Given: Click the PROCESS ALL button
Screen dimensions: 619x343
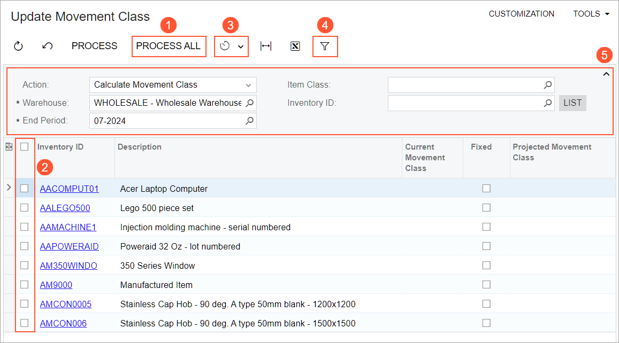Looking at the screenshot, I should tap(169, 46).
